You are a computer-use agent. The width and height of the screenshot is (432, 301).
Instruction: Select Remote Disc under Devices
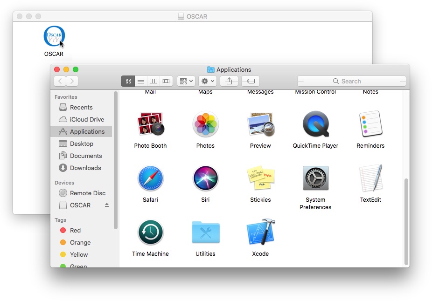81,193
